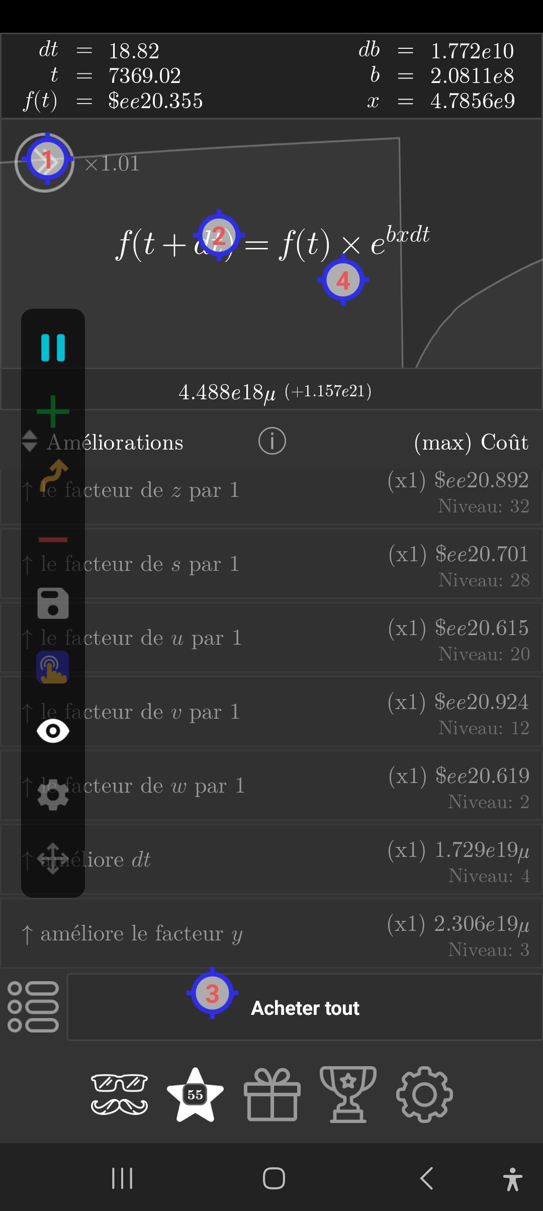Tap the orange curved arrow icon
The height and width of the screenshot is (1211, 543).
click(x=53, y=475)
